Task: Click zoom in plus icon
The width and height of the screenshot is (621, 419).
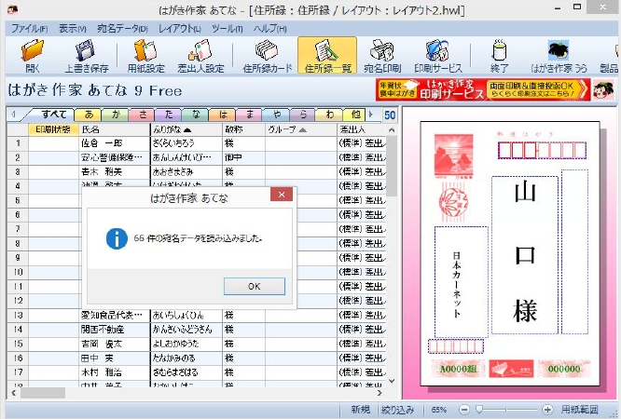Action: (547, 410)
